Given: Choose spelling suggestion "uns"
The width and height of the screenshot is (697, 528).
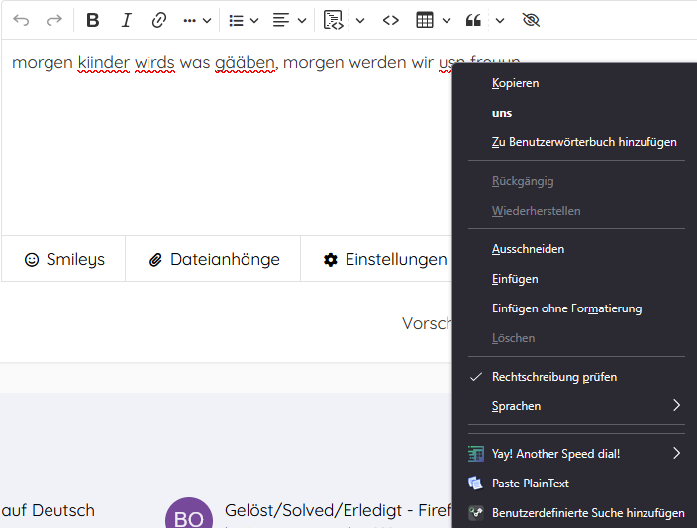Looking at the screenshot, I should pyautogui.click(x=502, y=113).
